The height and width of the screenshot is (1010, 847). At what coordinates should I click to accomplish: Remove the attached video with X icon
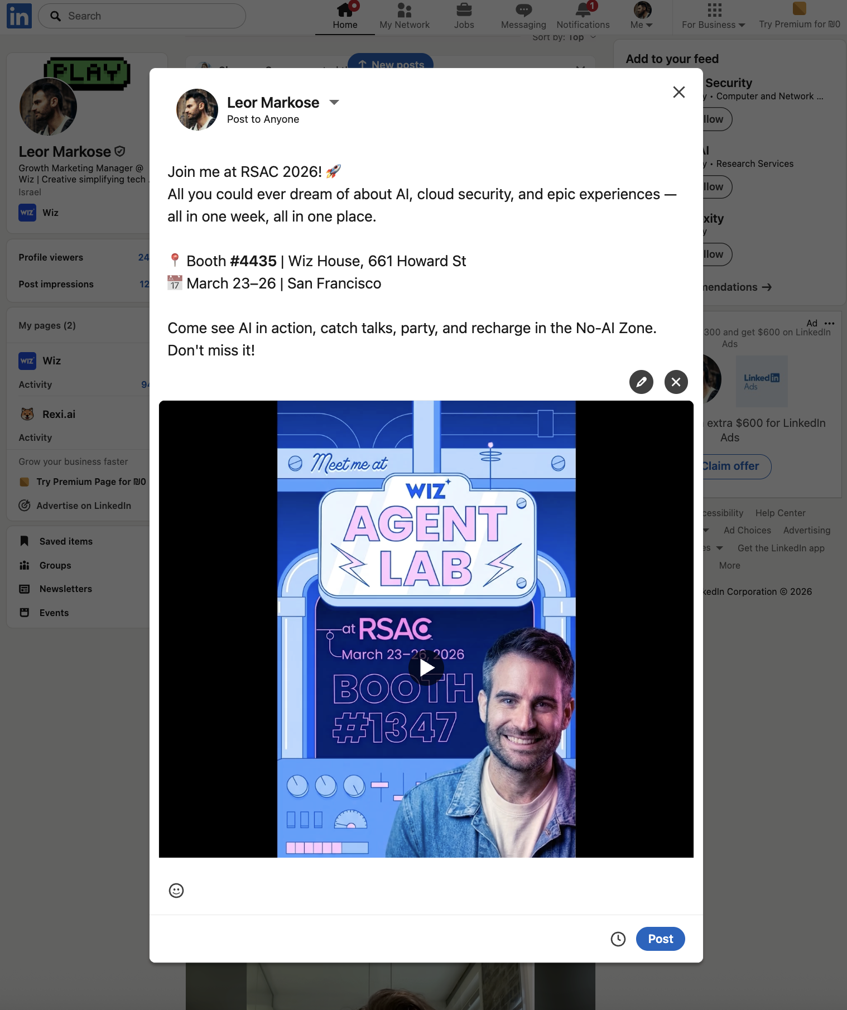[676, 382]
